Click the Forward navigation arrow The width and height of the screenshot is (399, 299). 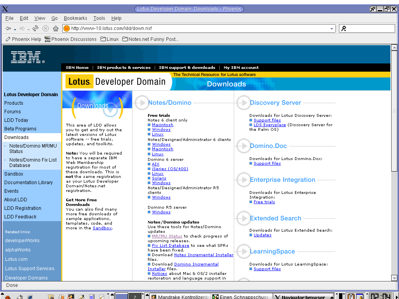click(22, 28)
